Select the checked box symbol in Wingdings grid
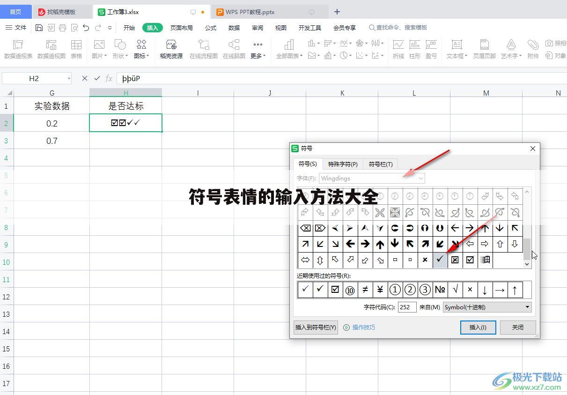The height and width of the screenshot is (395, 567). tap(470, 260)
